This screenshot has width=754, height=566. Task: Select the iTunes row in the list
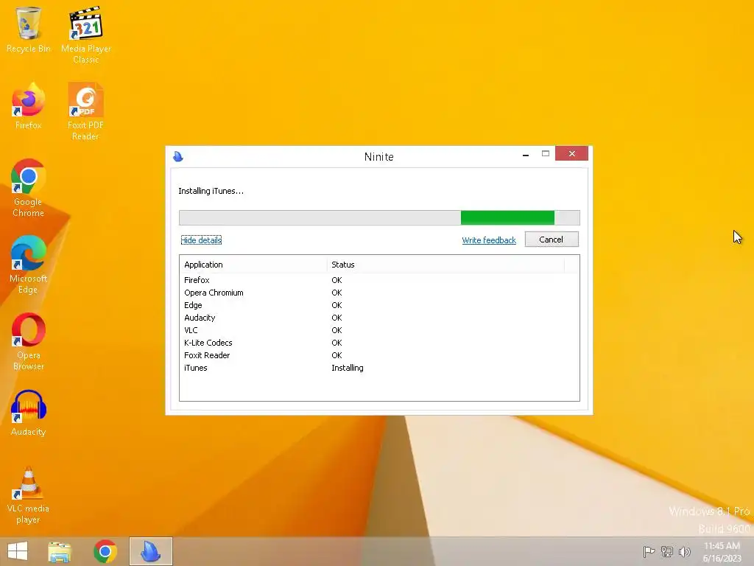point(379,368)
